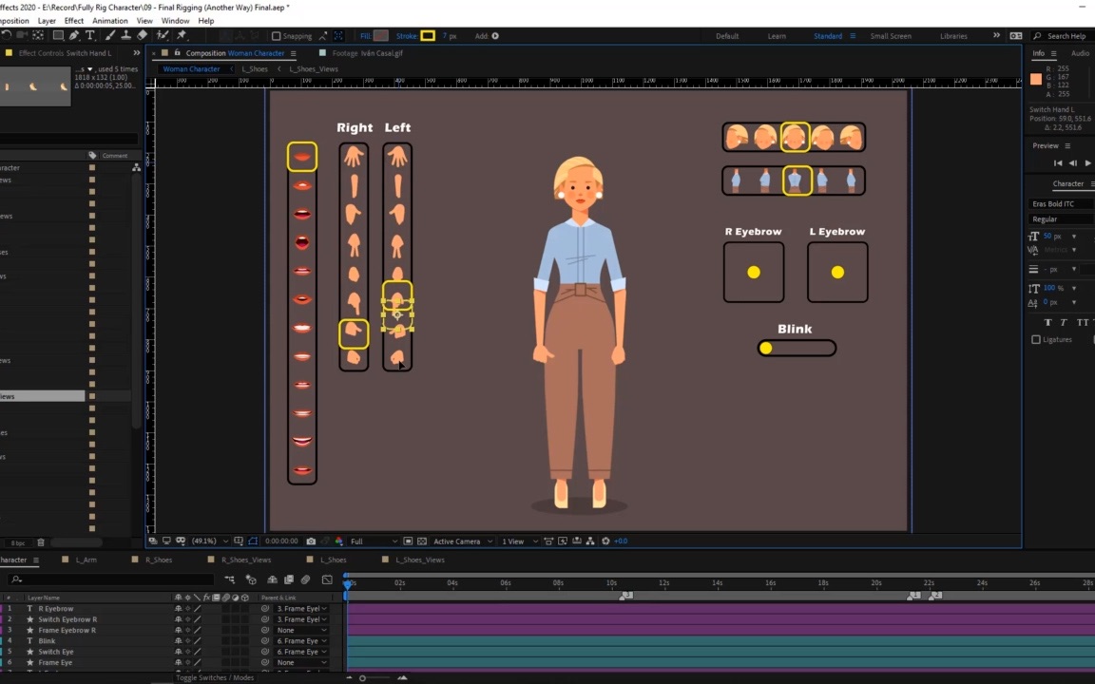Click Toggle Switches / Modes button
This screenshot has width=1095, height=684.
[x=217, y=678]
